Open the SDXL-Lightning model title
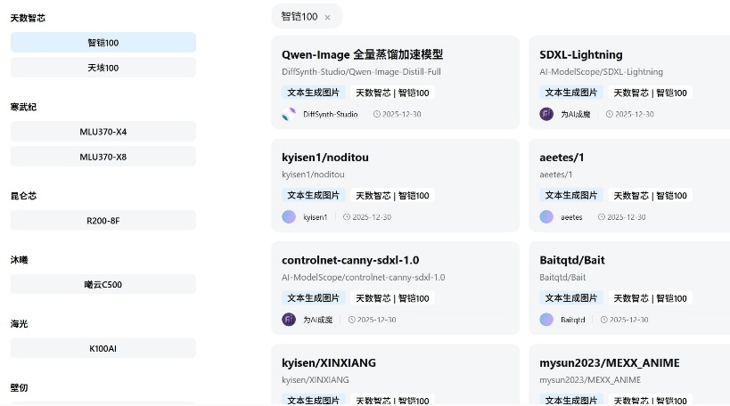This screenshot has width=730, height=406. tap(581, 54)
